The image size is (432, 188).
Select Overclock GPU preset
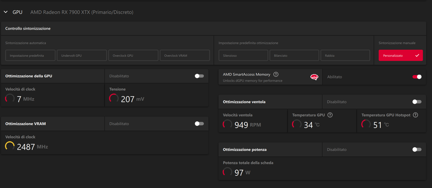pos(133,56)
